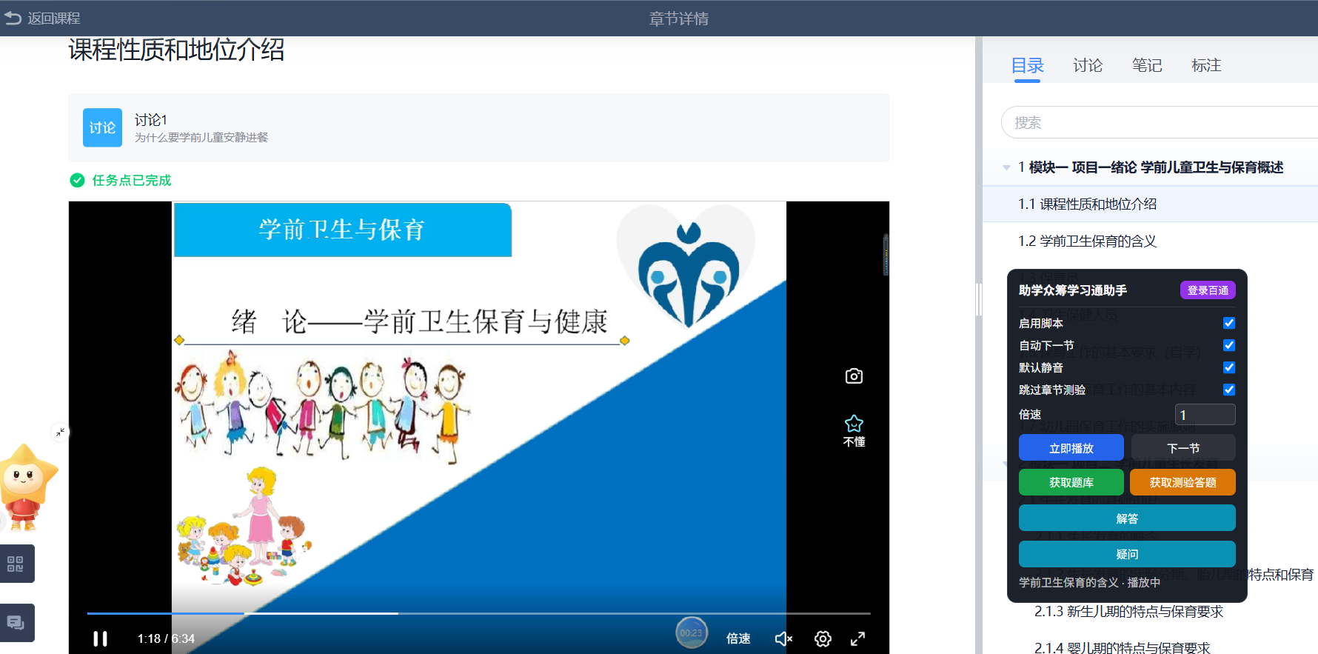1318x654 pixels.
Task: Toggle the 默认静音 checkbox
Action: click(x=1229, y=367)
